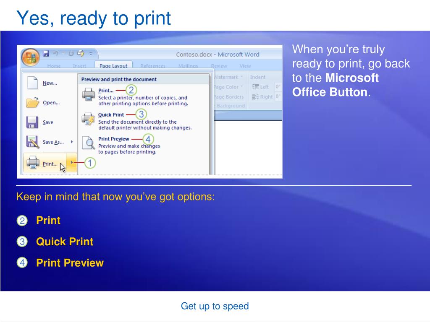Viewport: 430px width, 322px height.
Task: Click the New blank page icon
Action: 32,83
